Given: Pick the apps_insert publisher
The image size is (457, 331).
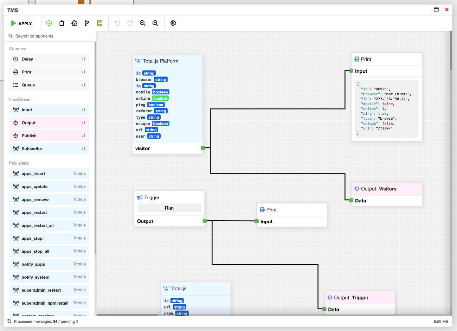Looking at the screenshot, I should point(49,174).
